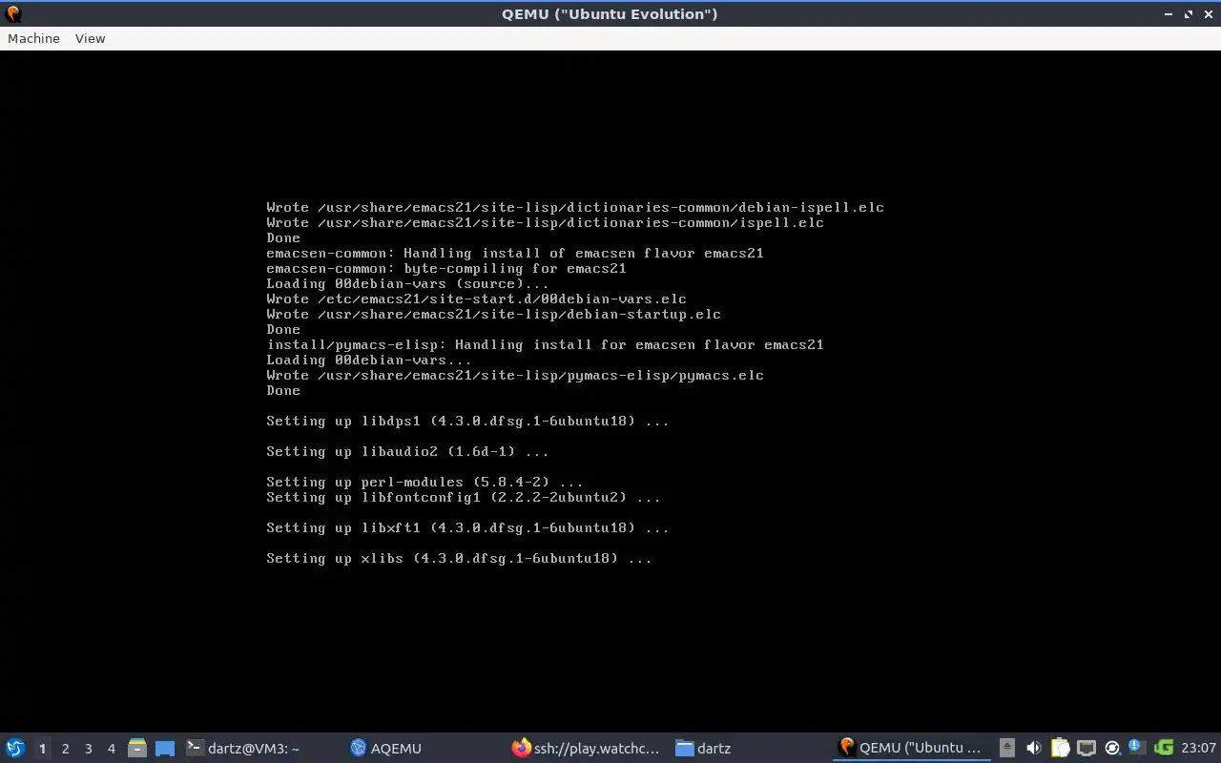This screenshot has height=763, width=1221.
Task: Click the debian-startup.elc Wrote line
Action: tap(493, 314)
